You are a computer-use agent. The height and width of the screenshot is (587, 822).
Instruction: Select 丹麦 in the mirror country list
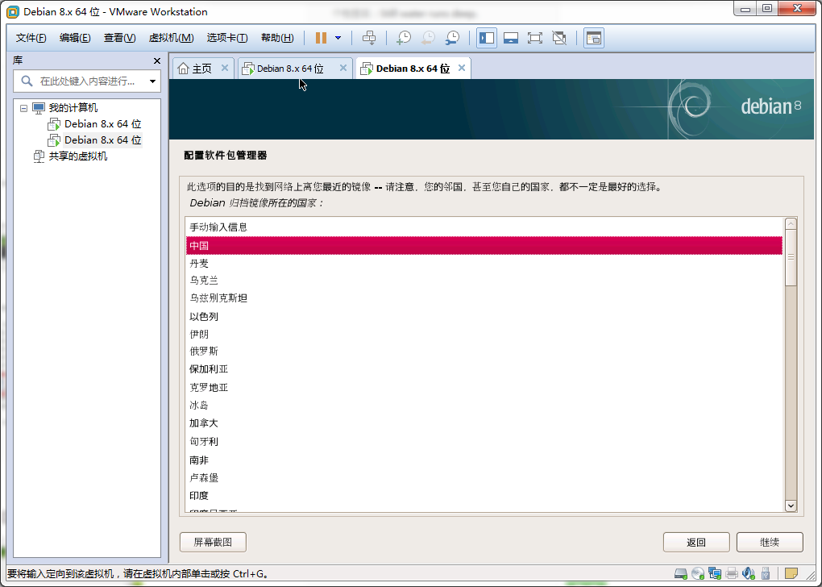click(x=484, y=264)
